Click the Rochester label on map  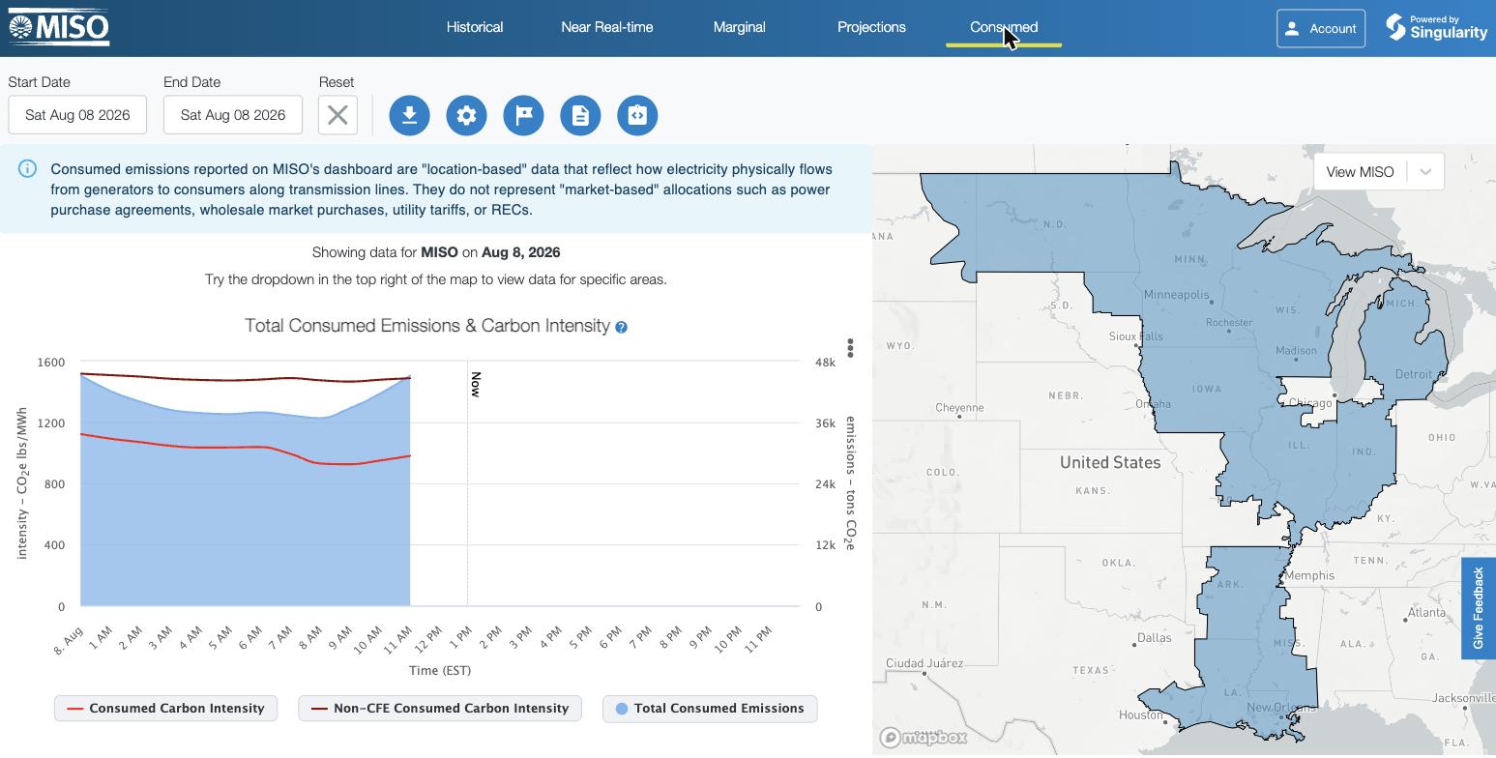pos(1229,322)
